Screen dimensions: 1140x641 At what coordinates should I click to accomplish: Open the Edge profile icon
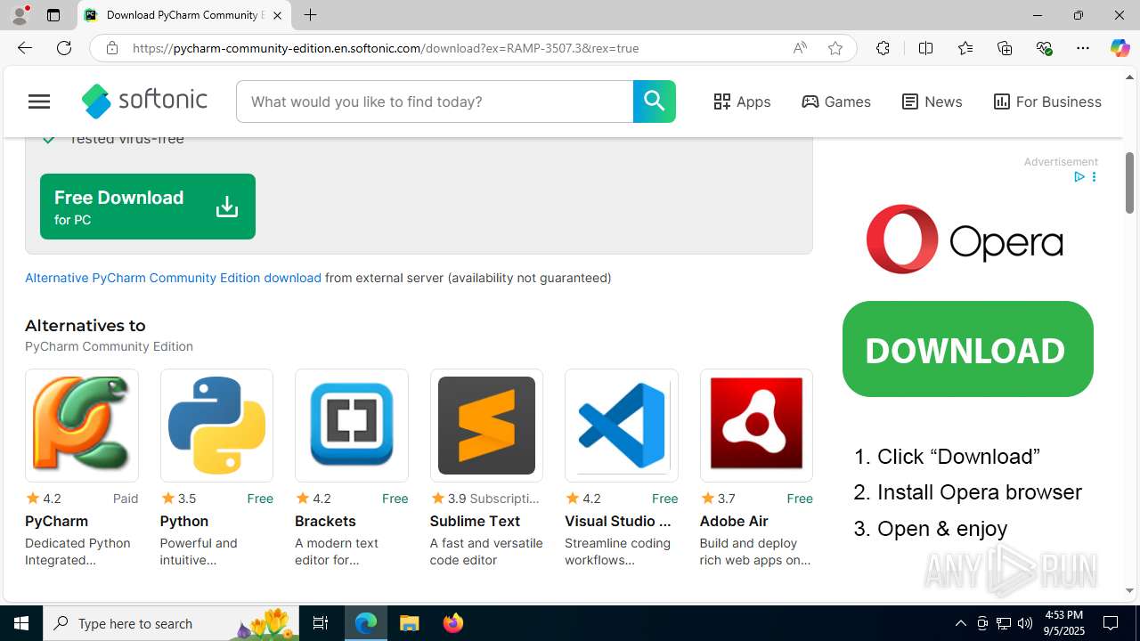tap(20, 15)
